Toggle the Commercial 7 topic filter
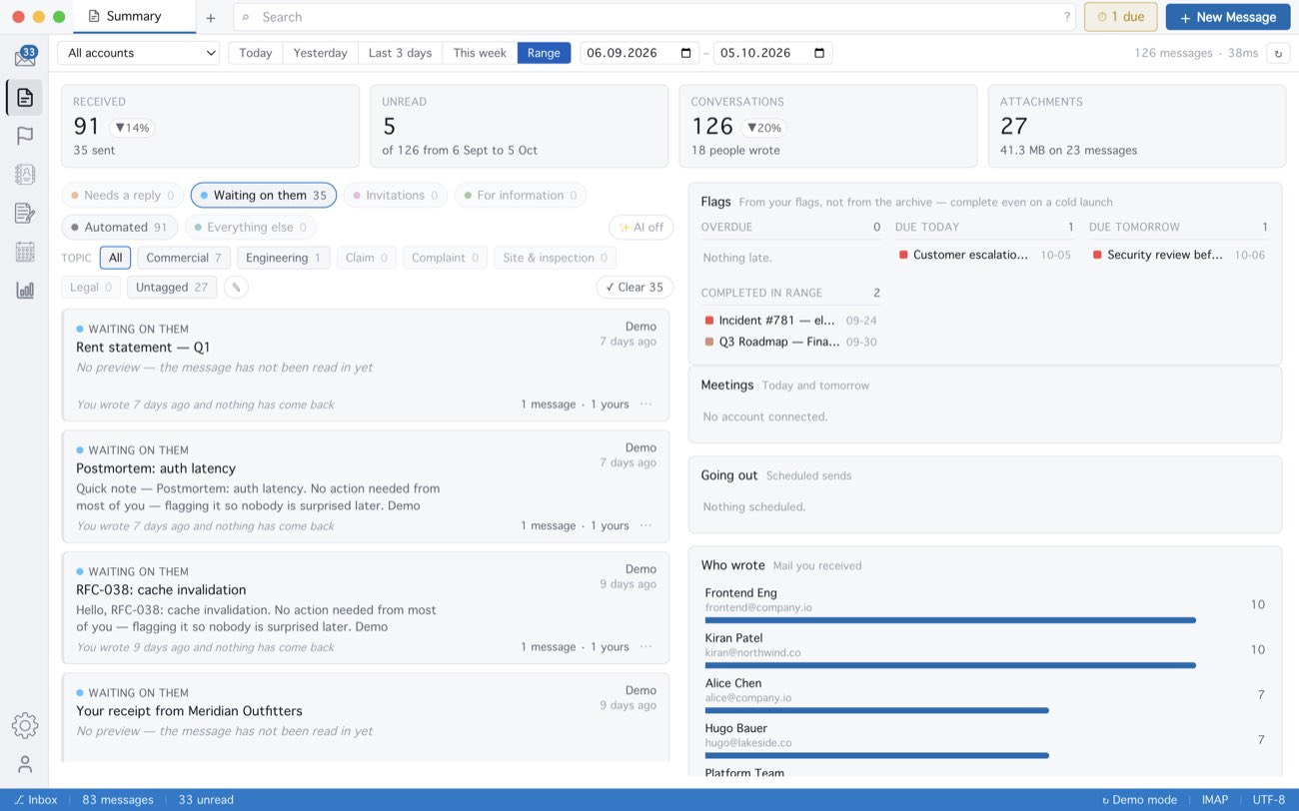1299x811 pixels. tap(184, 258)
